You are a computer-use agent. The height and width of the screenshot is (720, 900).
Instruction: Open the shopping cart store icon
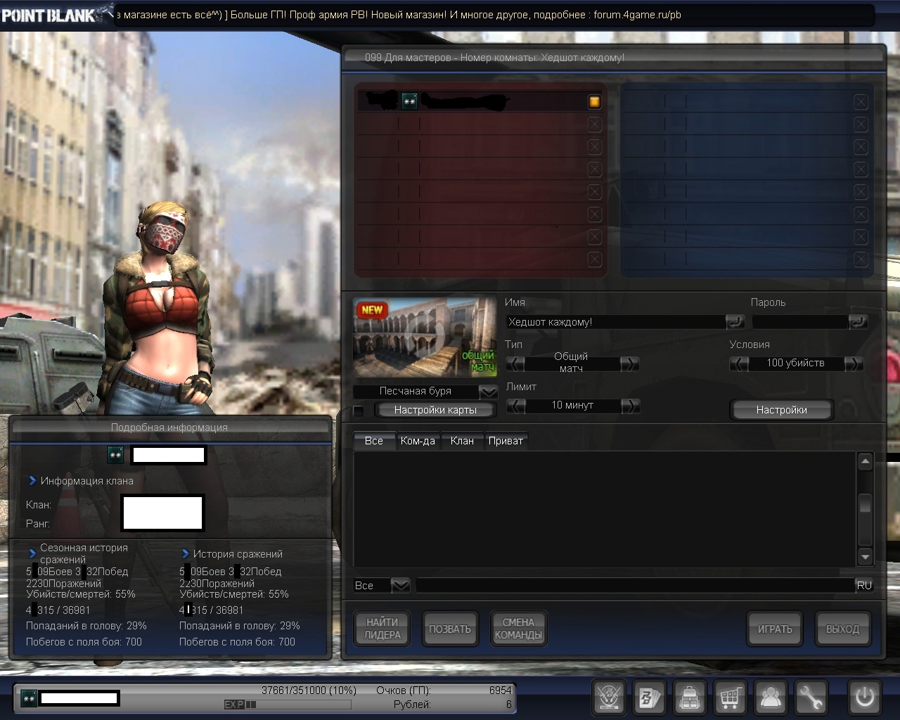(x=730, y=697)
